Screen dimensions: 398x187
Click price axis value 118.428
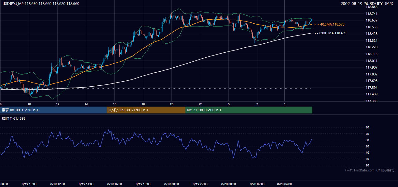point(372,34)
